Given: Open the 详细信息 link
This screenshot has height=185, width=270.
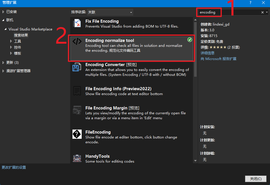Looking at the screenshot, I should pos(208,53).
